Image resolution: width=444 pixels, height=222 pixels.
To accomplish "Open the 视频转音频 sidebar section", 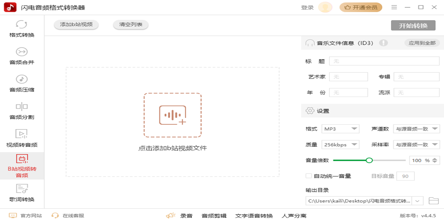I will 22,138.
